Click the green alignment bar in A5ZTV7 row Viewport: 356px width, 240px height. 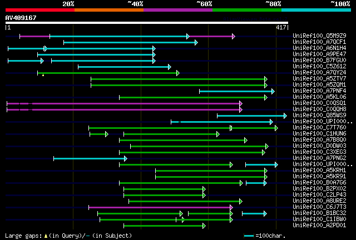pos(179,79)
